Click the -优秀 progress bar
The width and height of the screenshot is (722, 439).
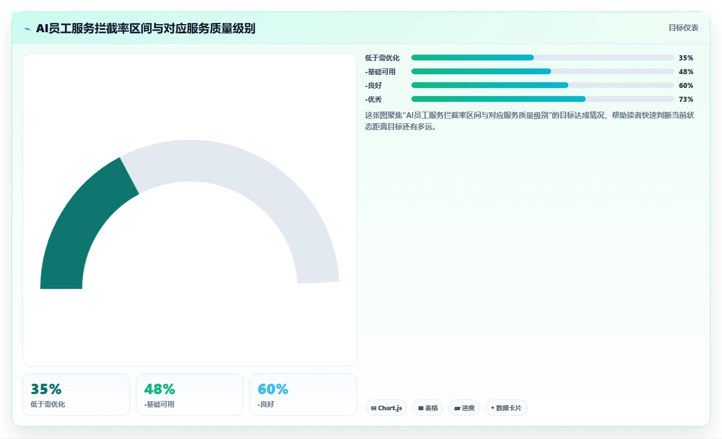[543, 99]
